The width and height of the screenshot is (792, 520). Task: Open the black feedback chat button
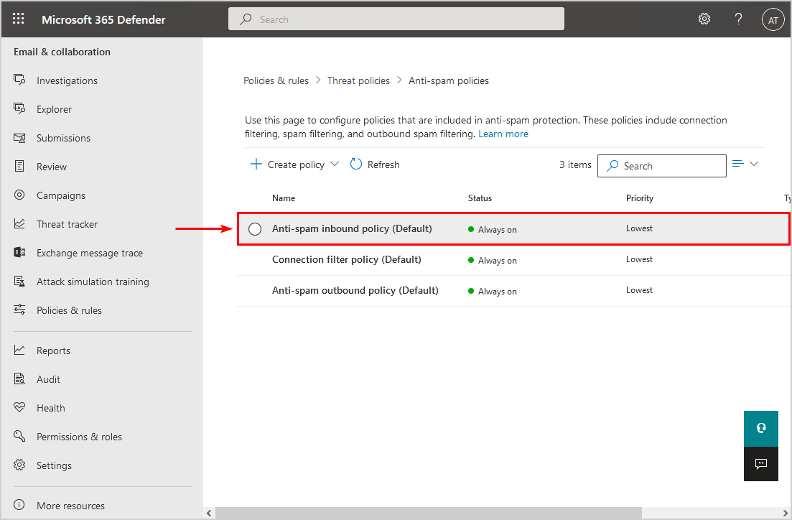coord(760,464)
